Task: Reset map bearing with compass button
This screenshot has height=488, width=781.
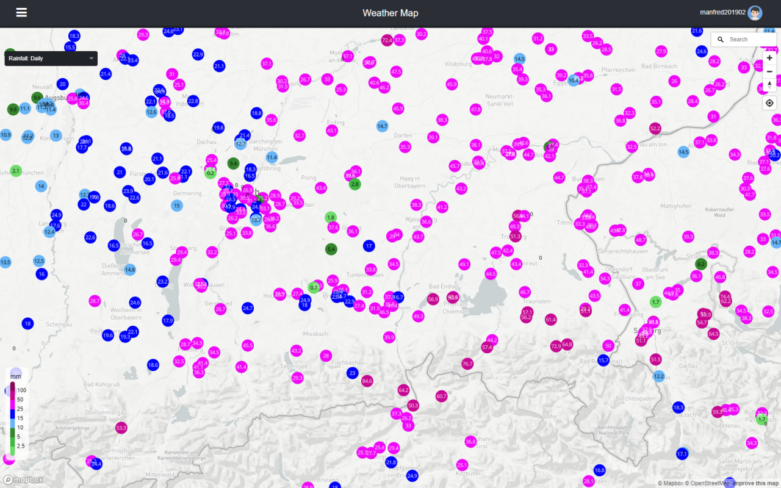Action: point(769,85)
